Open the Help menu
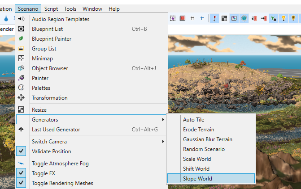Image resolution: width=301 pixels, height=189 pixels. click(114, 9)
